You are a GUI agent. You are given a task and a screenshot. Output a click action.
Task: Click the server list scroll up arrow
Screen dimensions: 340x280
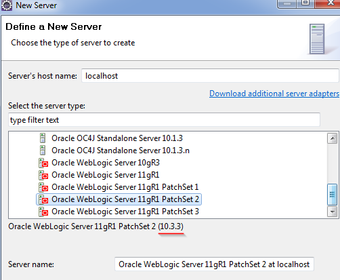click(332, 138)
